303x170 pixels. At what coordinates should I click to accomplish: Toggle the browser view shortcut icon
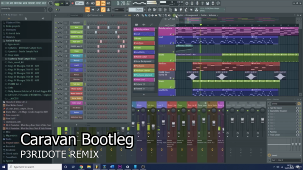click(170, 9)
